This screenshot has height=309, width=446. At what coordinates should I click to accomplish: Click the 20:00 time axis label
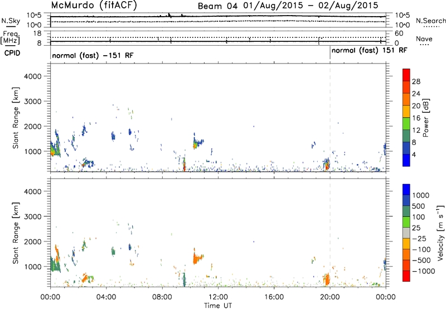[330, 297]
